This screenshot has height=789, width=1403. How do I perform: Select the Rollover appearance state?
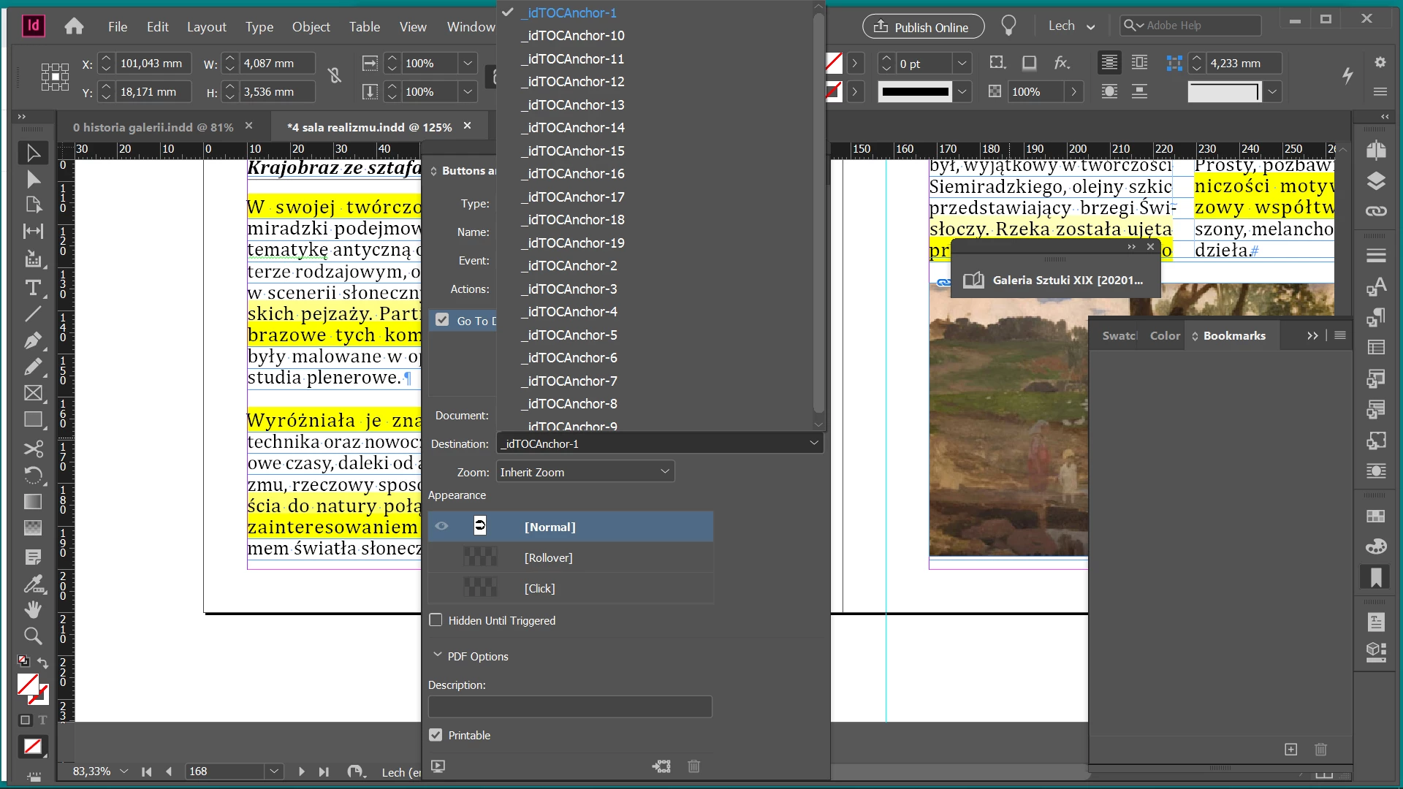point(548,557)
